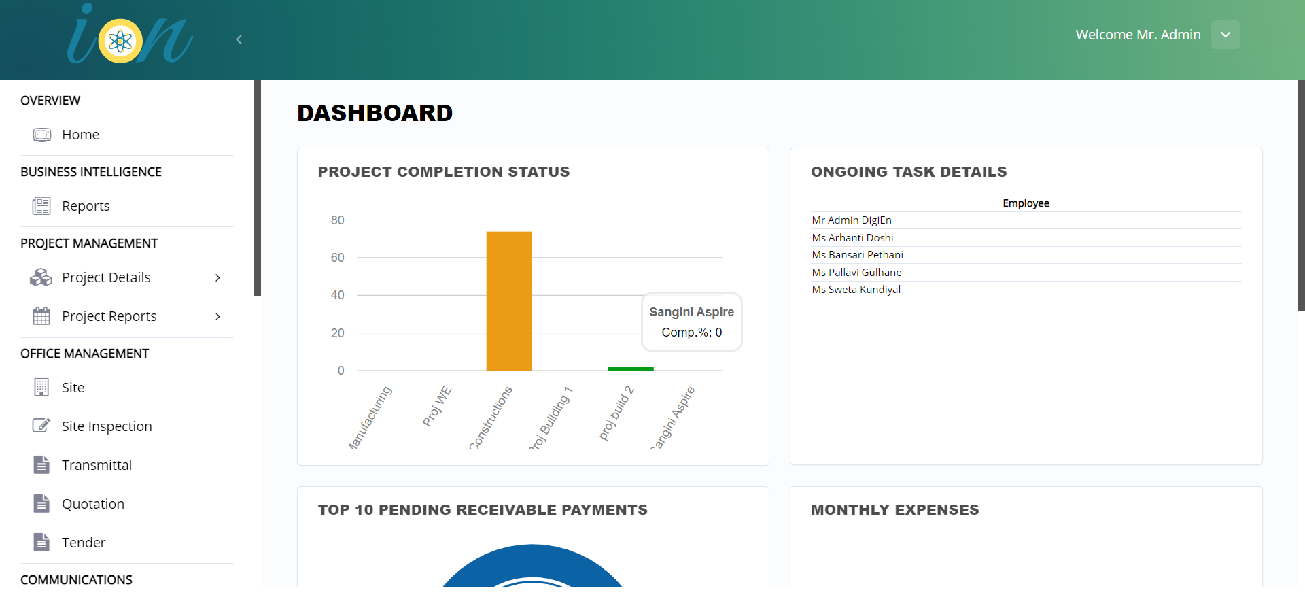Open the Welcome Mr. Admin dropdown arrow
Screen dimensions: 1305x595
[x=1225, y=35]
